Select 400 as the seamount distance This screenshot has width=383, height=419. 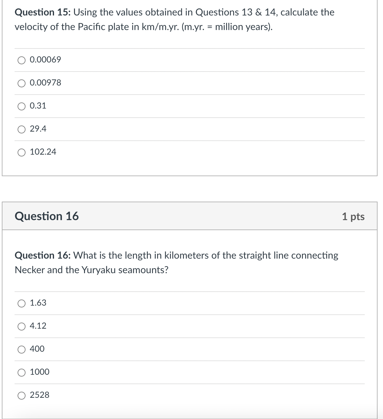(x=21, y=349)
